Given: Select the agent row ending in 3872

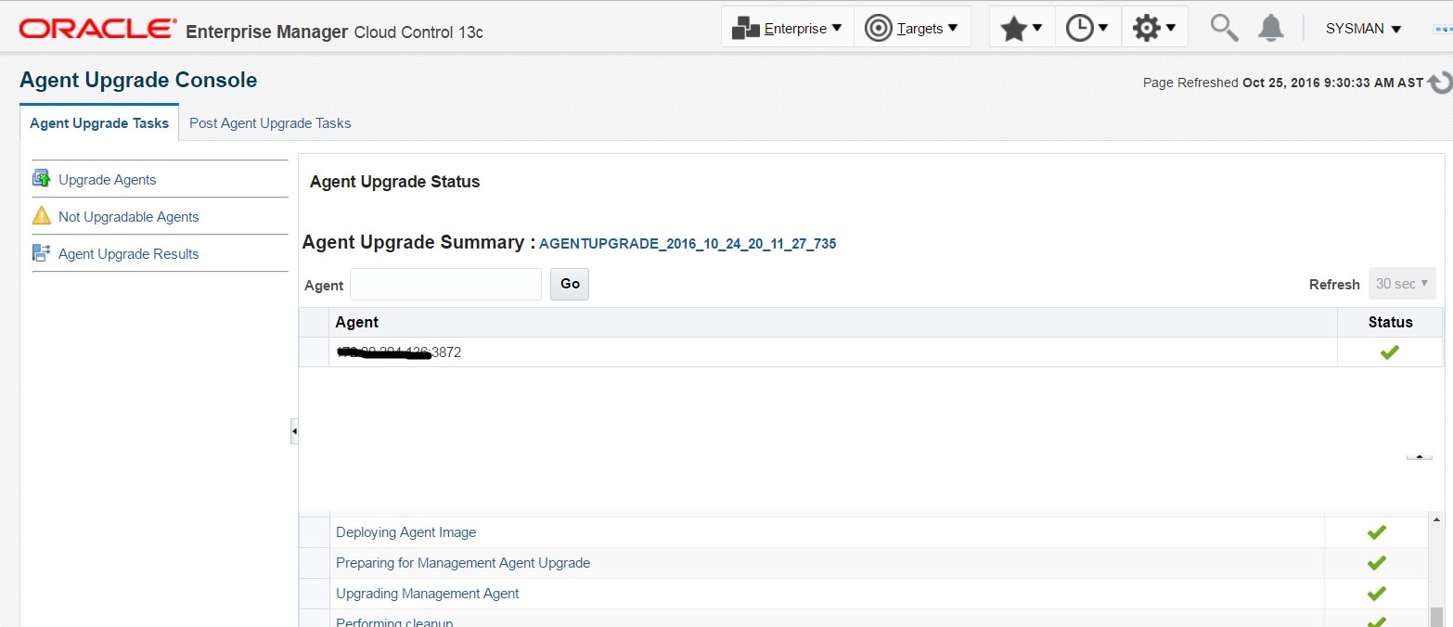Looking at the screenshot, I should pos(870,352).
